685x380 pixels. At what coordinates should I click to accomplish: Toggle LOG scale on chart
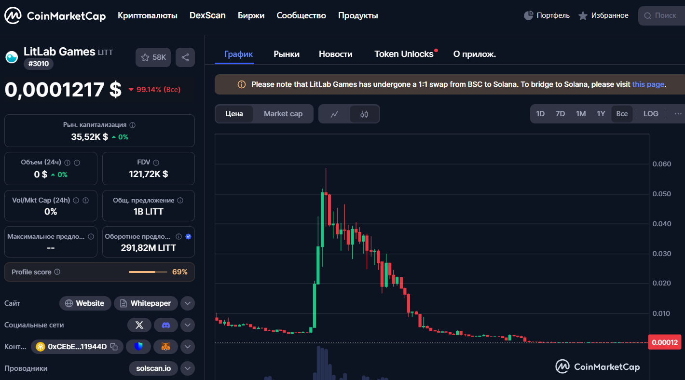point(651,114)
